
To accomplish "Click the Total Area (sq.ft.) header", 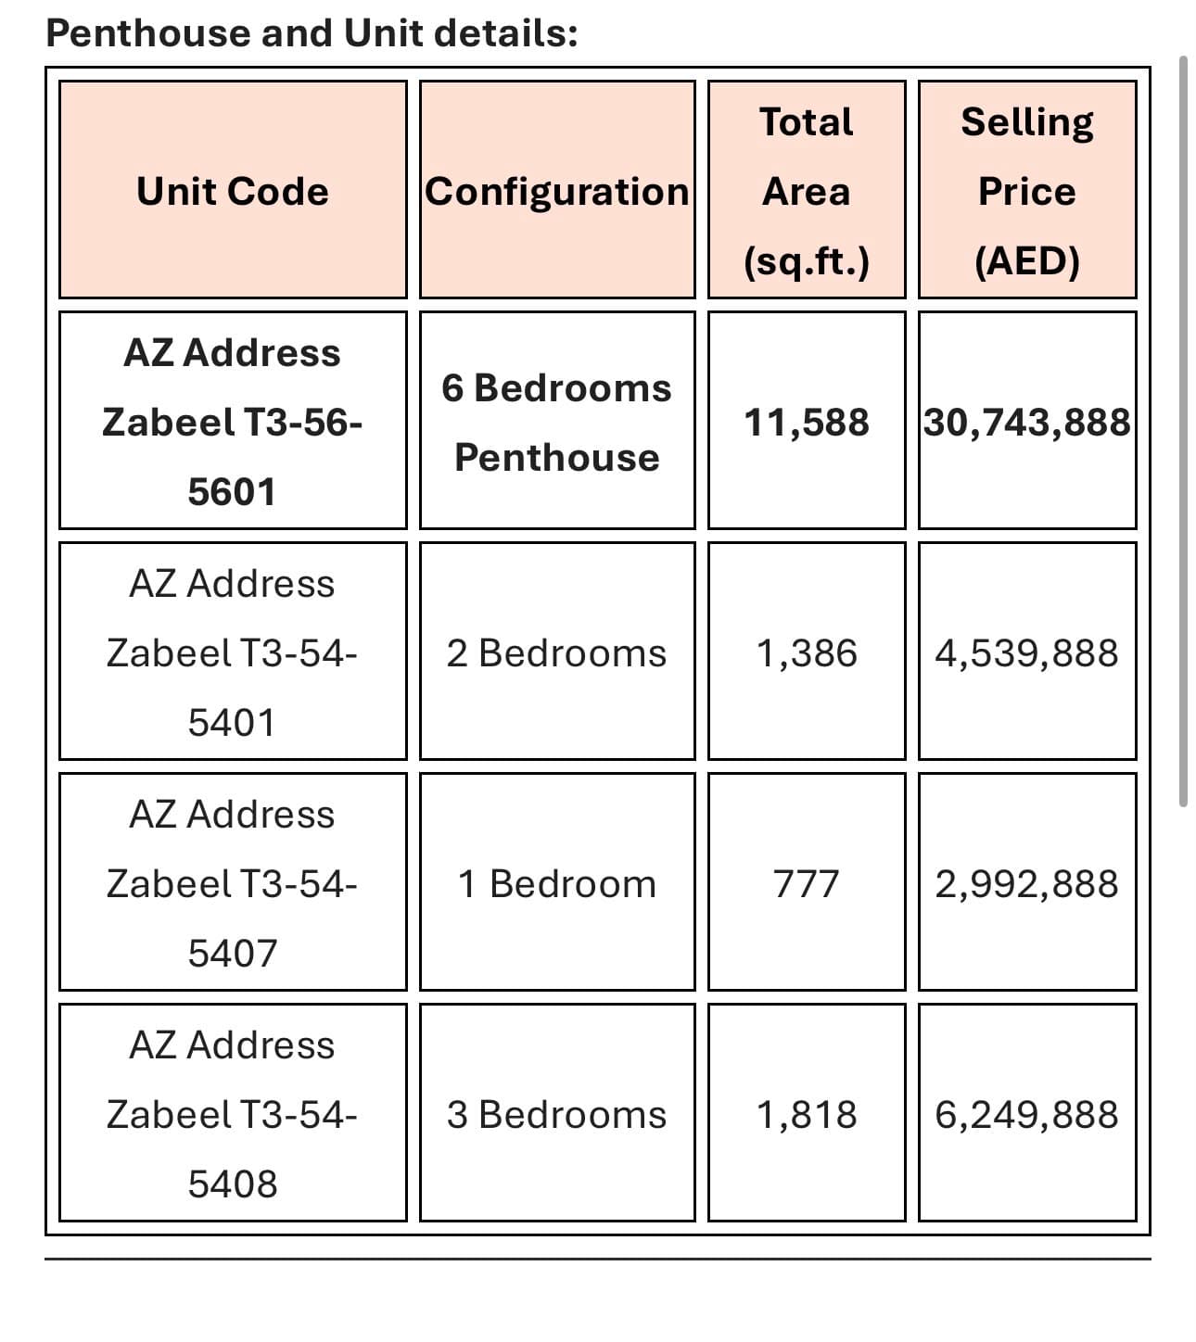I will (x=807, y=189).
